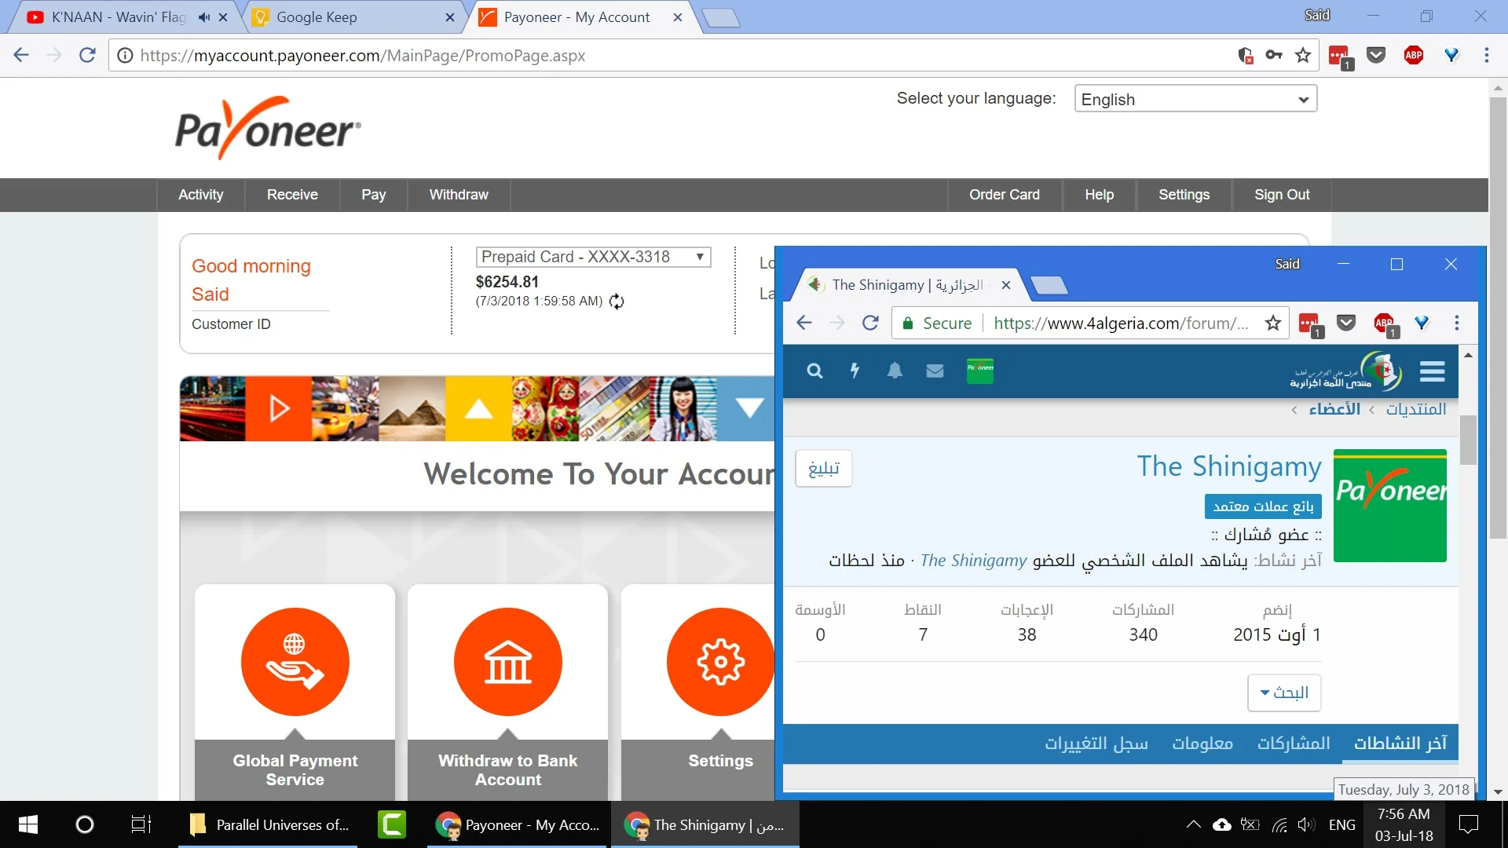The height and width of the screenshot is (848, 1508).
Task: Click the تبليغ report button
Action: click(823, 469)
